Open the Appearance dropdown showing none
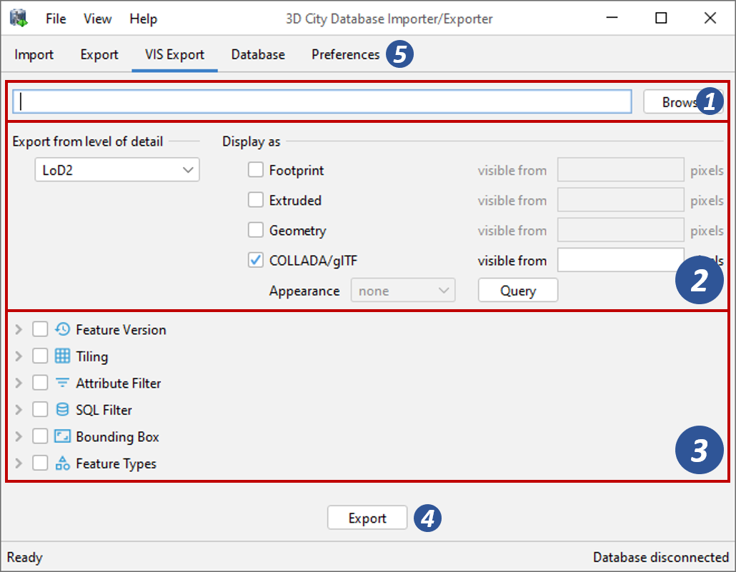Viewport: 736px width, 572px height. pyautogui.click(x=403, y=291)
